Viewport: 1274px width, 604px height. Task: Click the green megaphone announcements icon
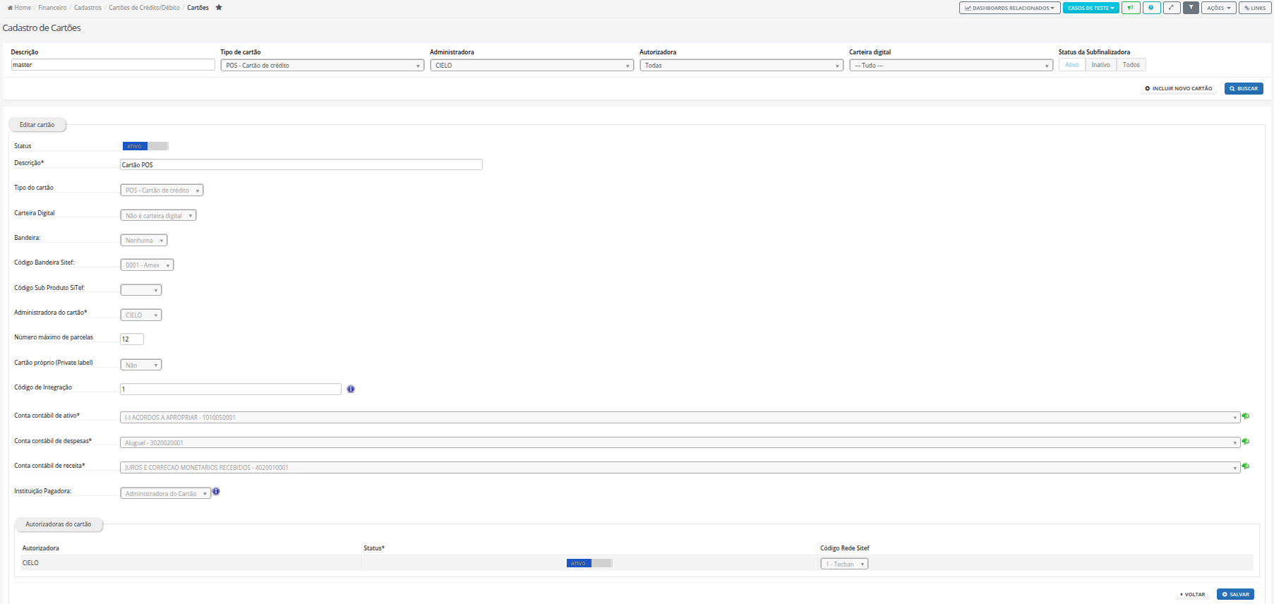coord(1131,8)
